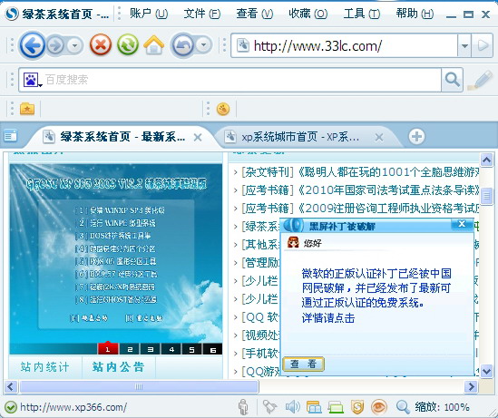The image size is (498, 418).
Task: Open the favorites folder star icon
Action: pyautogui.click(x=27, y=109)
